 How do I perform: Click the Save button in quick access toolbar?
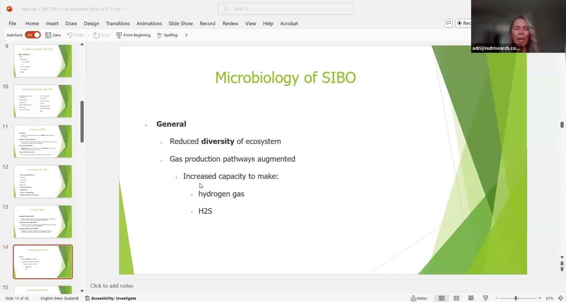(53, 35)
